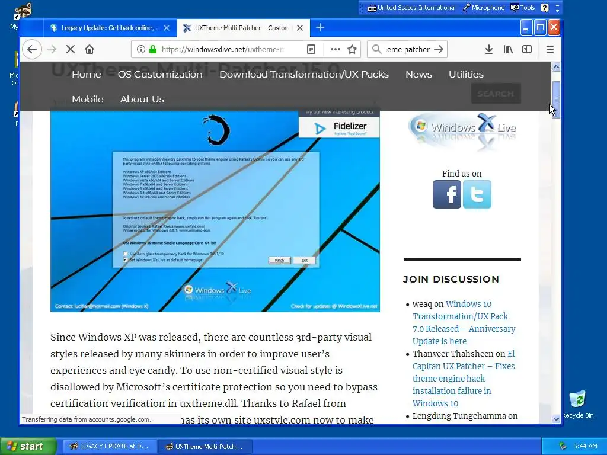Click the forward navigation arrow
Viewport: 607px width, 455px height.
click(x=52, y=49)
